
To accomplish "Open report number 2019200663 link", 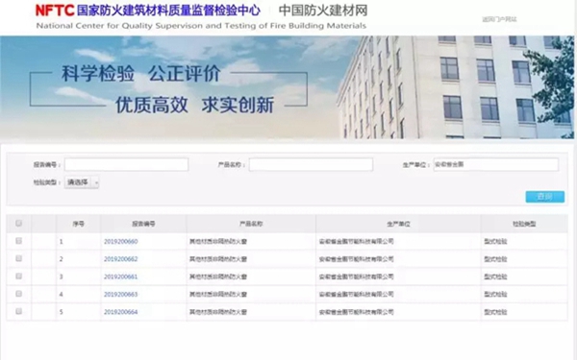I will pyautogui.click(x=121, y=295).
